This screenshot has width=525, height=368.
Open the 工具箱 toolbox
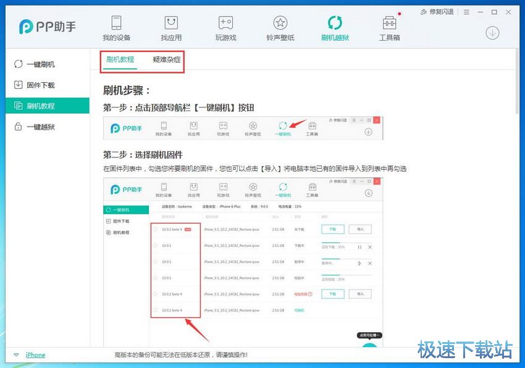click(389, 28)
